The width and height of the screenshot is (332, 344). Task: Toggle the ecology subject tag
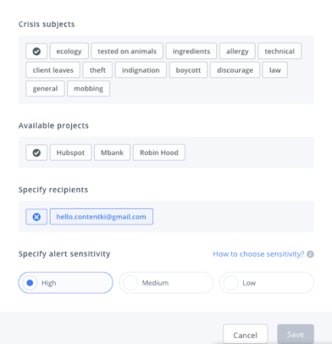(69, 51)
